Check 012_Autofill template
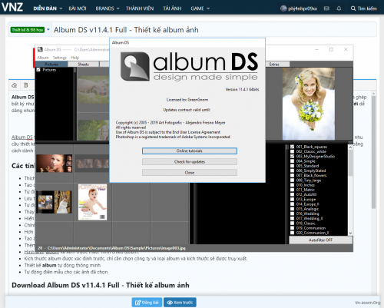Image resolution: width=384 pixels, height=308 pixels. point(292,194)
